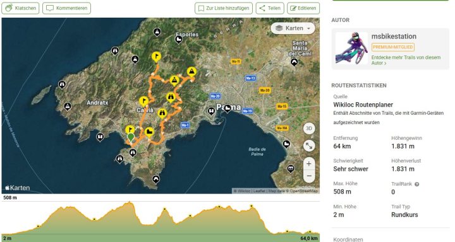Click the Wikiloc Routenplaner source text
This screenshot has height=242, width=455.
(363, 105)
